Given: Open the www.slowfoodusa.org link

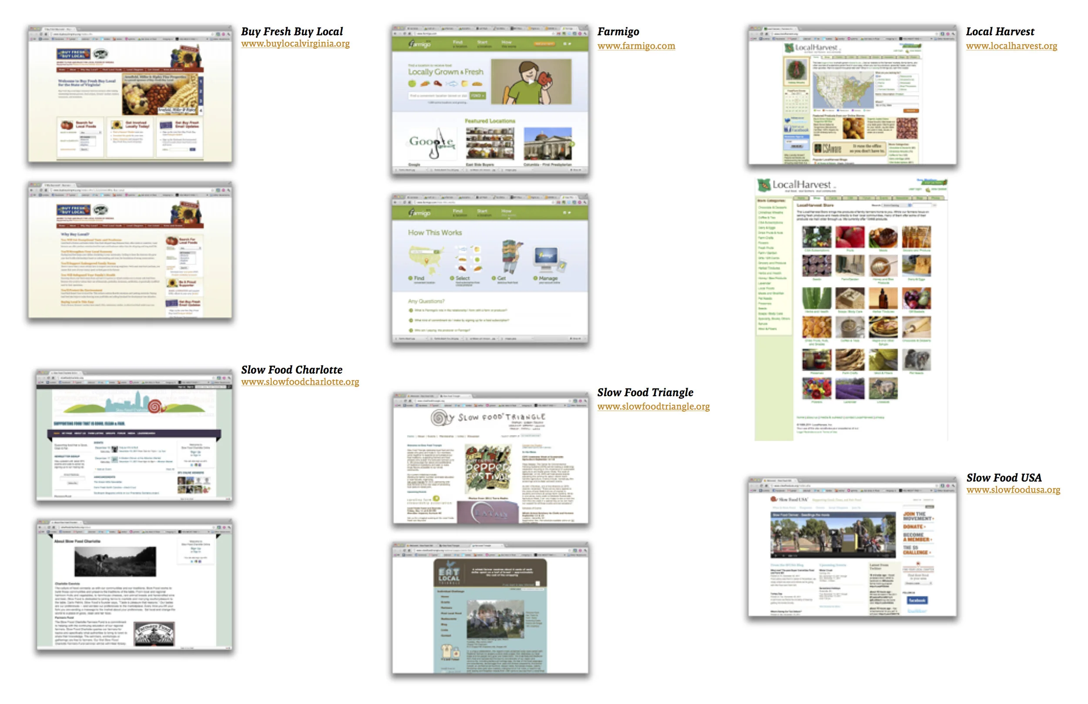Looking at the screenshot, I should 1013,489.
